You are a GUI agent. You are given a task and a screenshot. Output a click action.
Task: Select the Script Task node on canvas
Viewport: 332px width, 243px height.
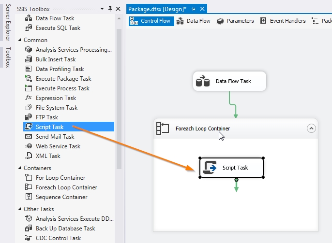coord(232,168)
